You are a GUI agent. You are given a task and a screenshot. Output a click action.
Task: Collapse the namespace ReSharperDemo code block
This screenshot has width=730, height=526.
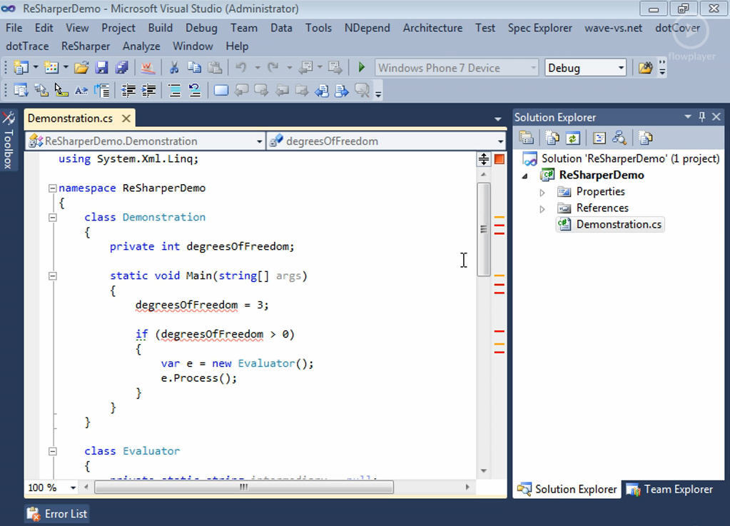52,188
